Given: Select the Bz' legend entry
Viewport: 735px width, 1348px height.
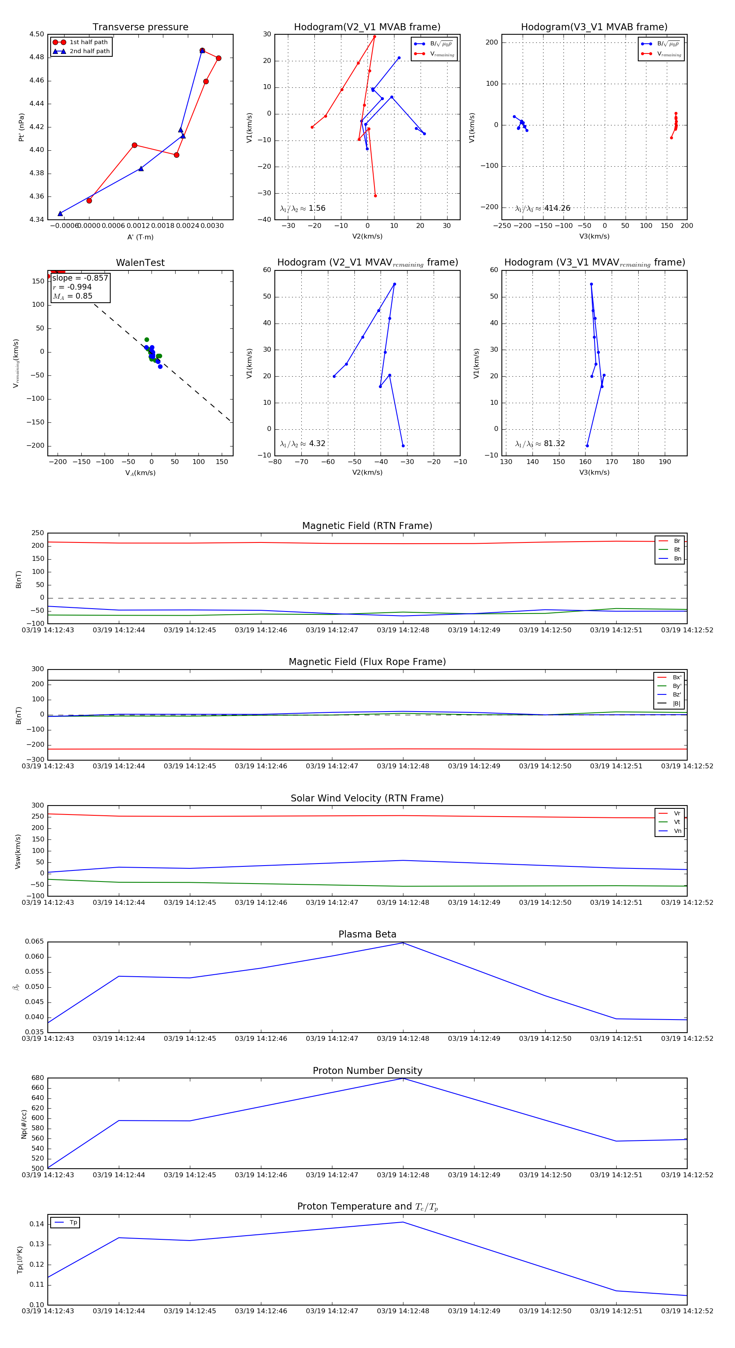Looking at the screenshot, I should click(x=669, y=695).
